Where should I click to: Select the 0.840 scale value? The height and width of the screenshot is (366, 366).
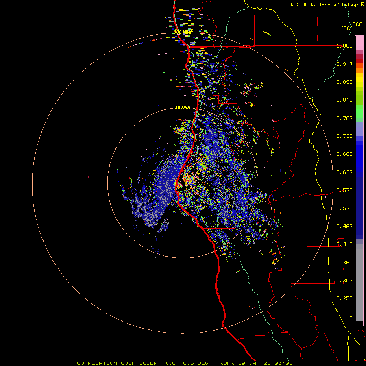coord(344,100)
